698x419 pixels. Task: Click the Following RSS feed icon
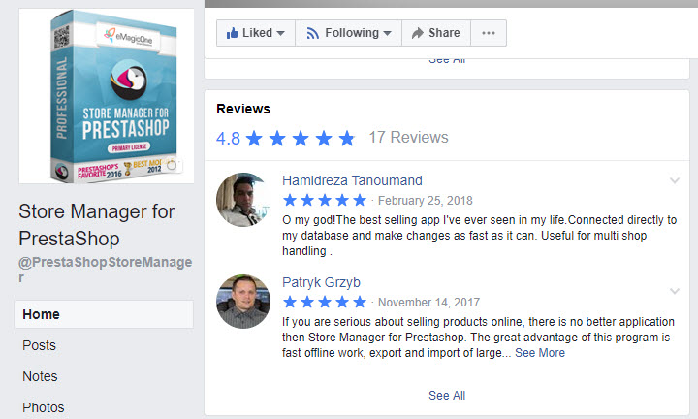(x=312, y=33)
